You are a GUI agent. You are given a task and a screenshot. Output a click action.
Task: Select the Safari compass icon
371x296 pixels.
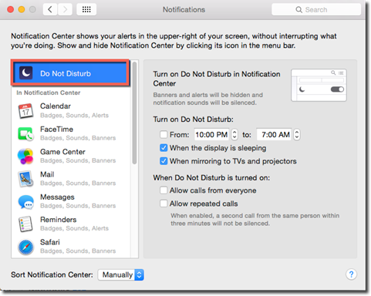point(25,247)
